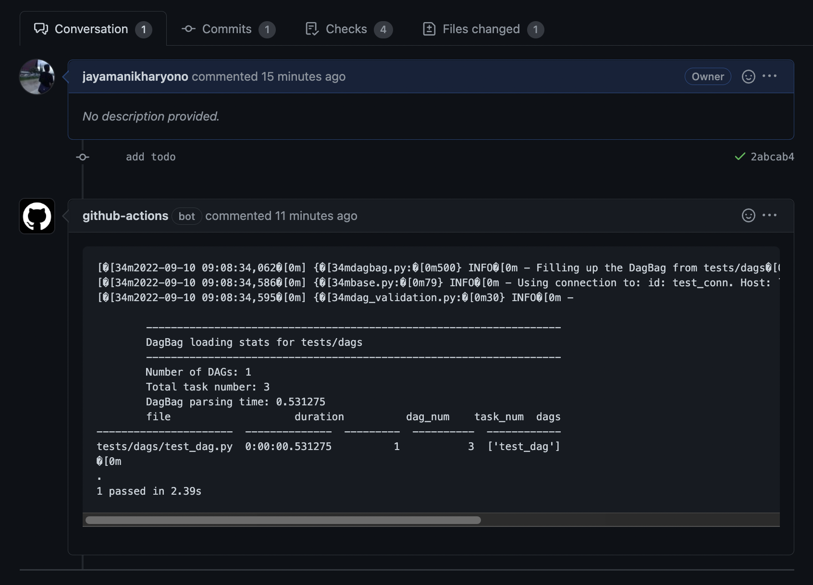Click the '0:00:00.531275' duration value
This screenshot has height=585, width=813.
(288, 447)
